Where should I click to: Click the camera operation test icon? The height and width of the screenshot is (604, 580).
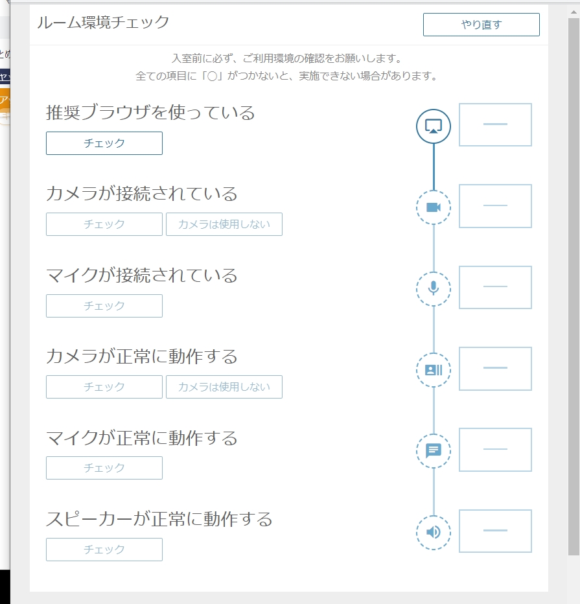pyautogui.click(x=433, y=370)
